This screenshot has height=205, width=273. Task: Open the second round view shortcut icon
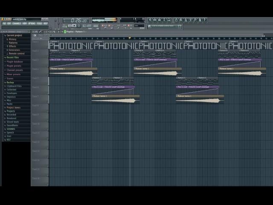point(154,20)
